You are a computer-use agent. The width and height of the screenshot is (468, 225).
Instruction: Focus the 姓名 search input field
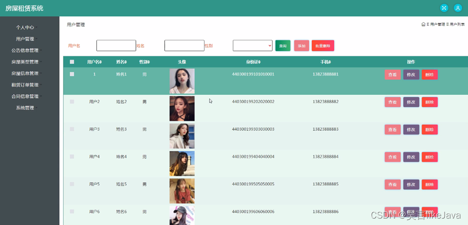[x=184, y=46]
